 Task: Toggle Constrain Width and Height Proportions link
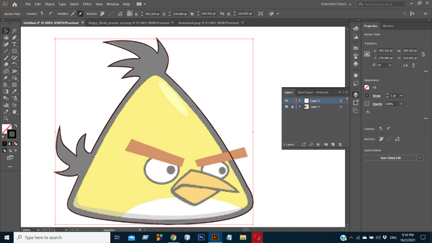pyautogui.click(x=423, y=55)
